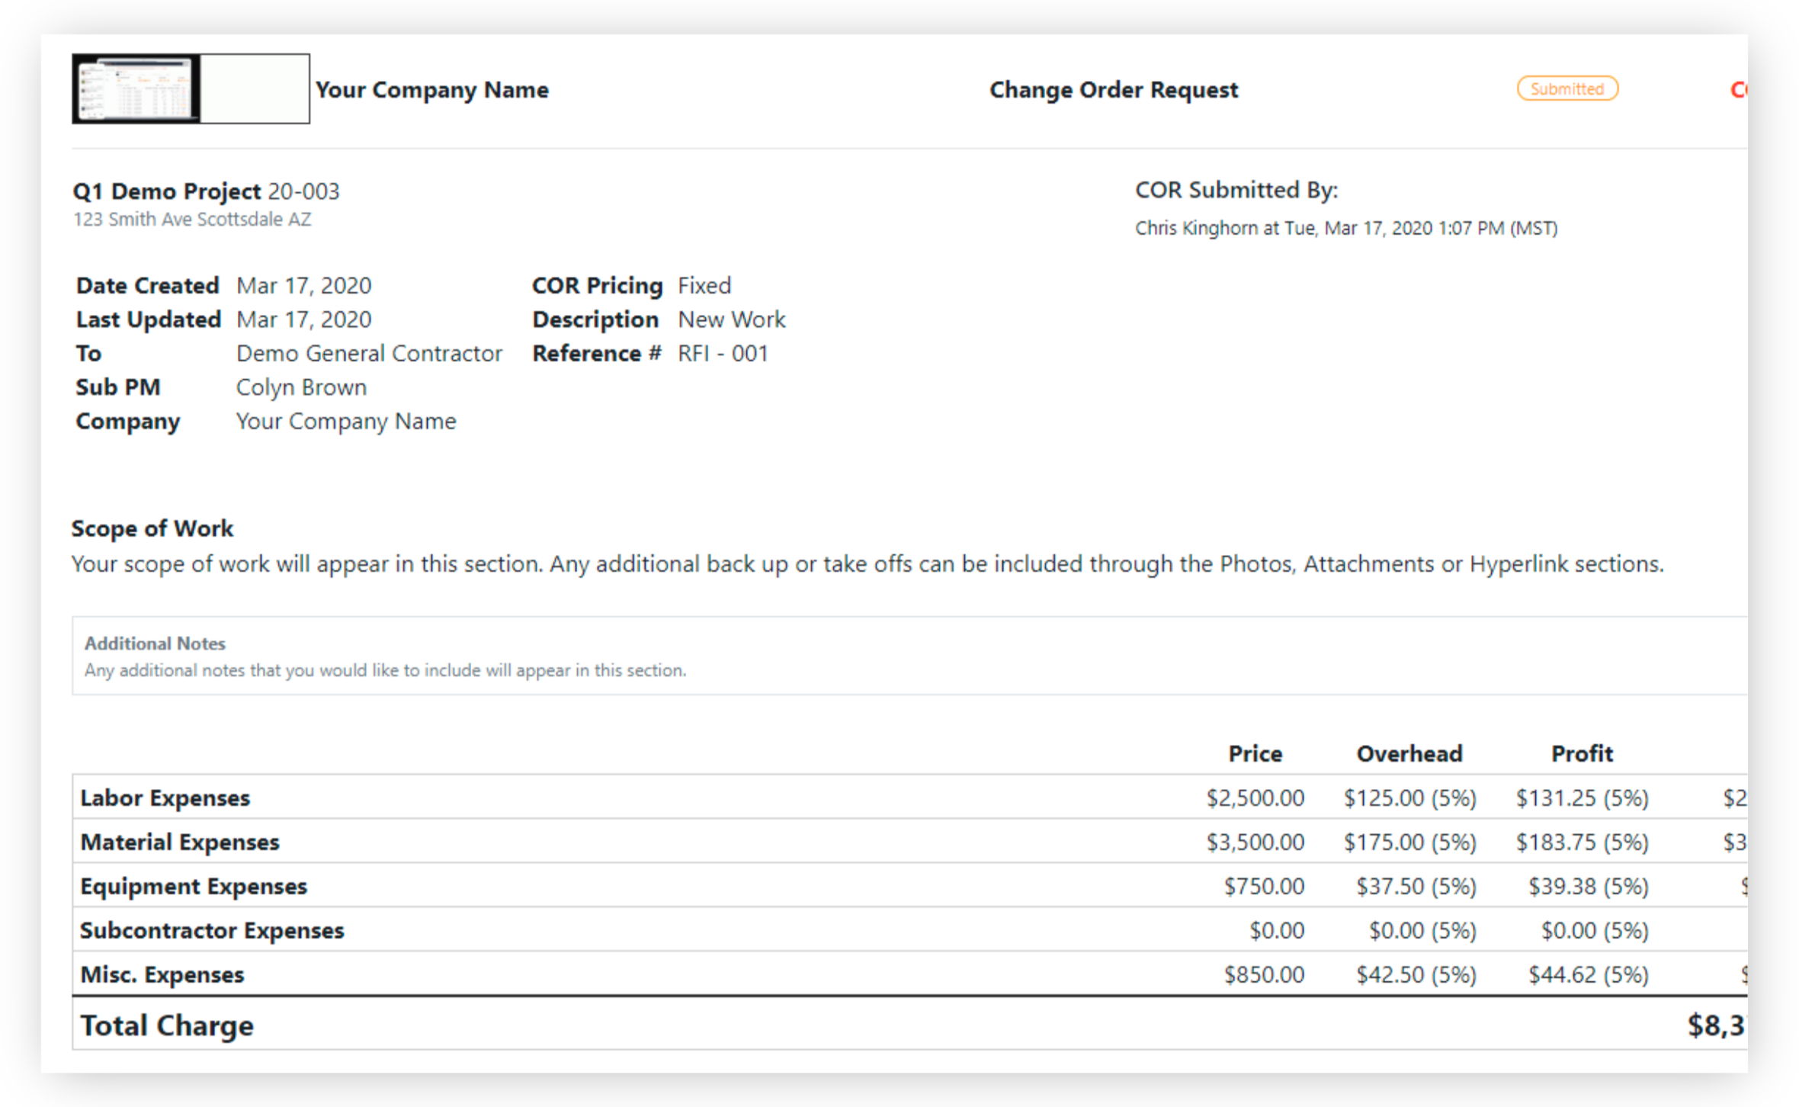Viewport: 1799px width, 1107px height.
Task: Click the Subcontractor Expenses row label
Action: tap(212, 930)
